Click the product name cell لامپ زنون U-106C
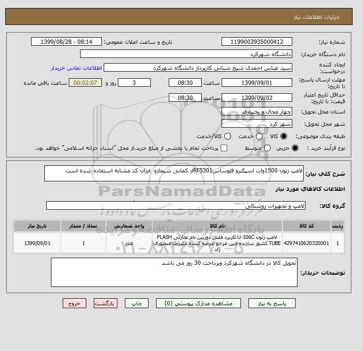The height and width of the screenshot is (351, 363). click(x=217, y=243)
